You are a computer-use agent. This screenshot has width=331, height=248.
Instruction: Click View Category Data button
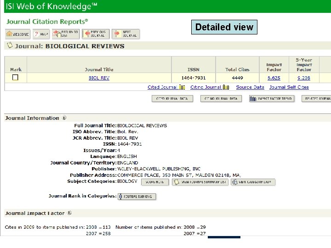[253, 182]
